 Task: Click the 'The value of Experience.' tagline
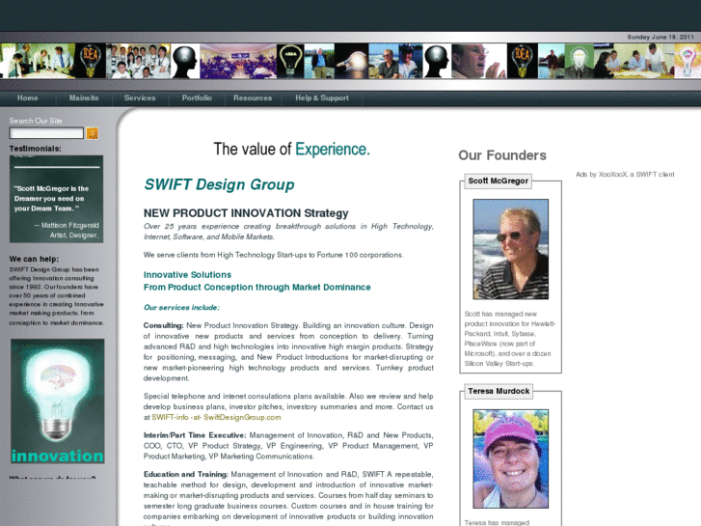[291, 149]
